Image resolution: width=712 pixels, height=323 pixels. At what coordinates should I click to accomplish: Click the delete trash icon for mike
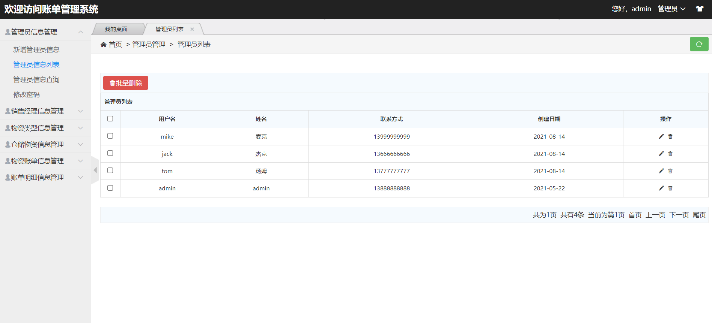click(x=670, y=136)
